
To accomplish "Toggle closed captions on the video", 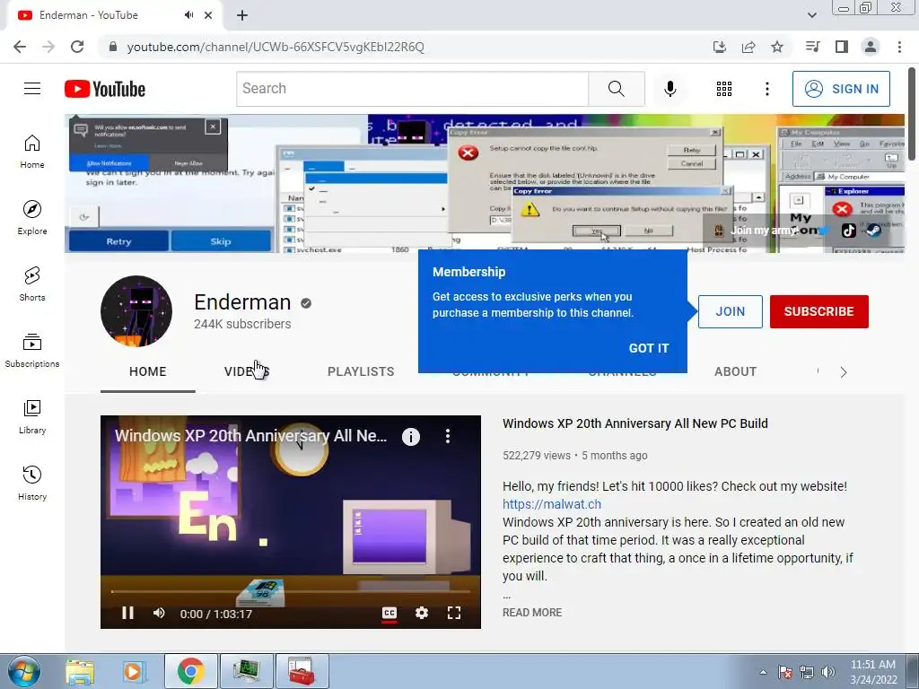I will [389, 613].
